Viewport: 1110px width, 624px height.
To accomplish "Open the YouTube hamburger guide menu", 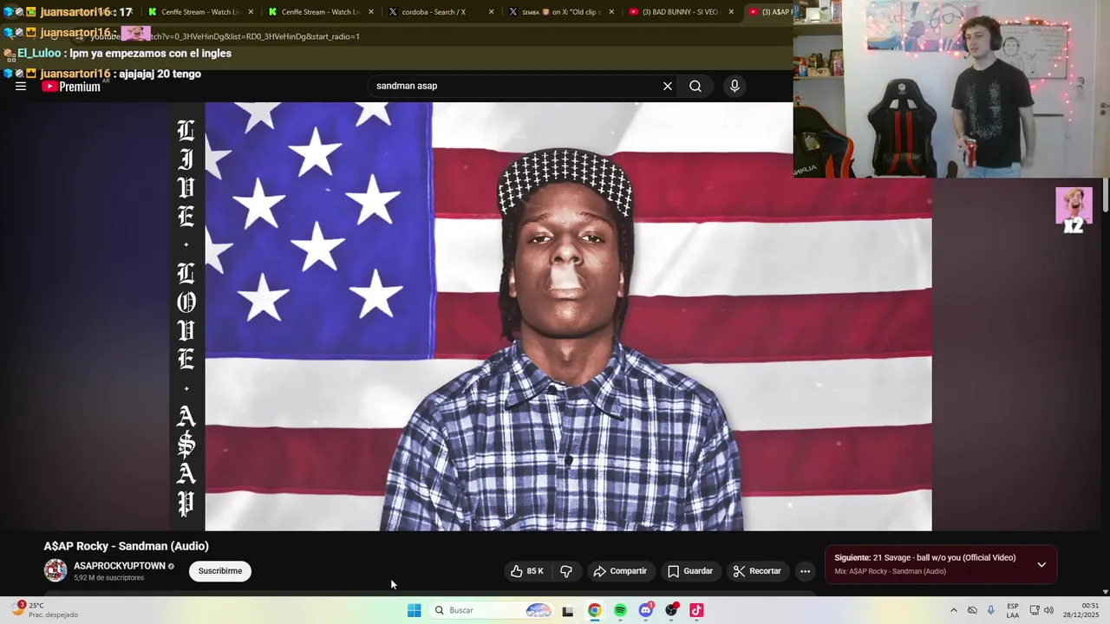I will click(x=21, y=87).
